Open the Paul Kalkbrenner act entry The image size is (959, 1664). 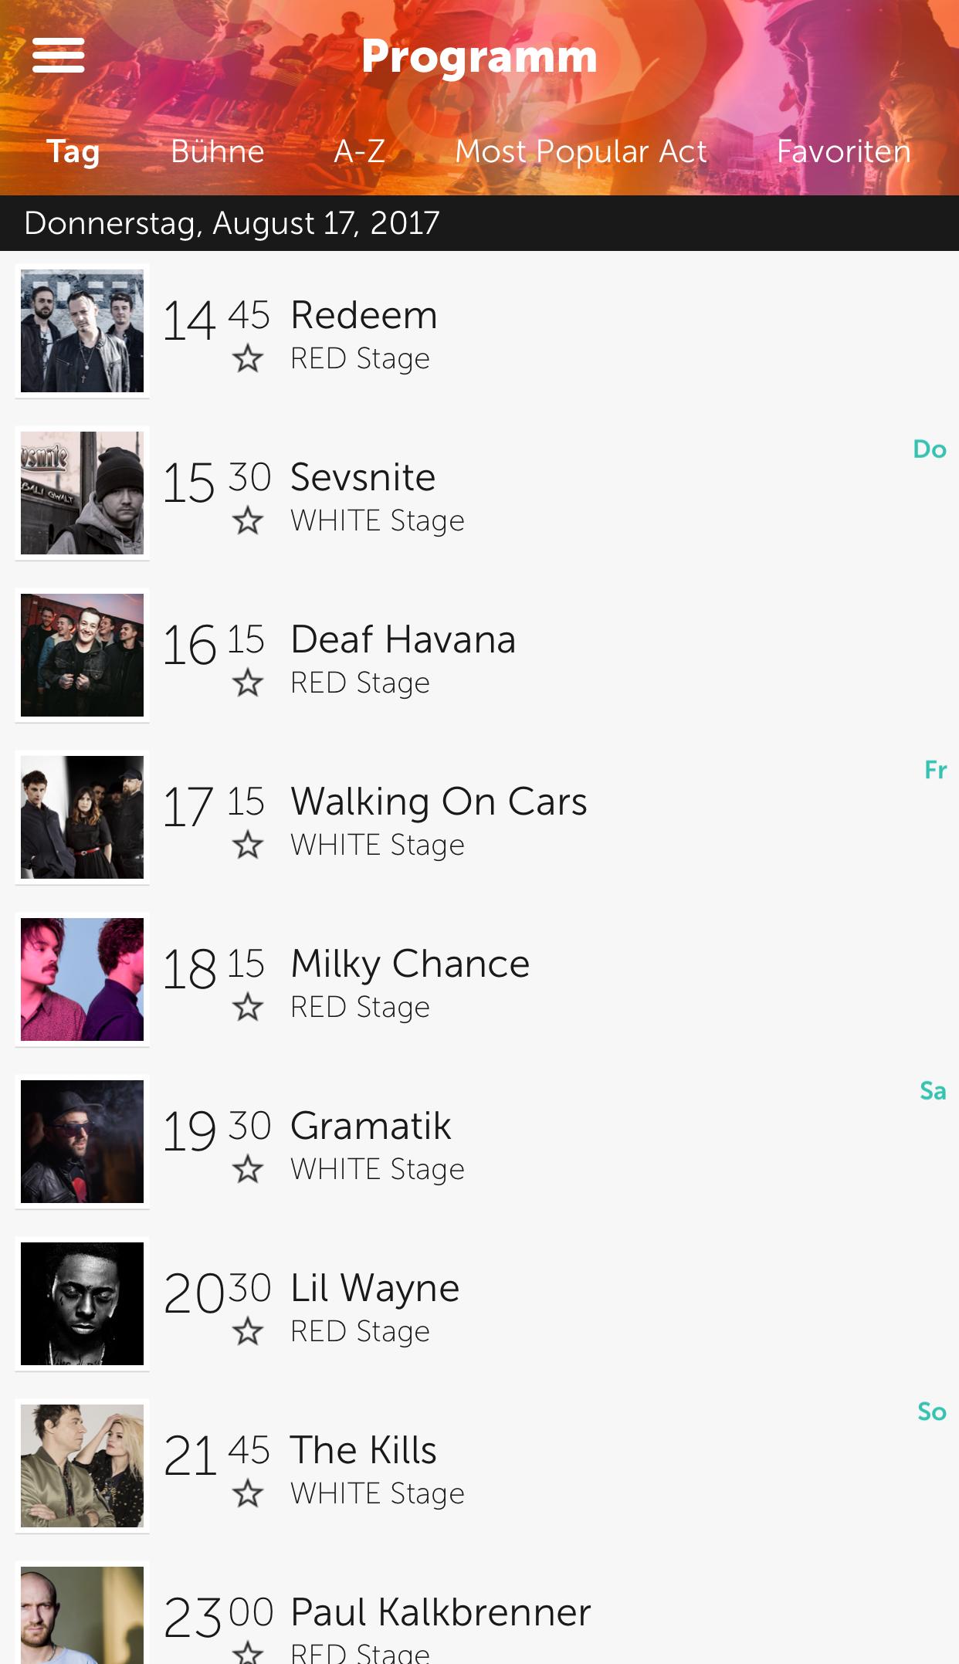(440, 1612)
